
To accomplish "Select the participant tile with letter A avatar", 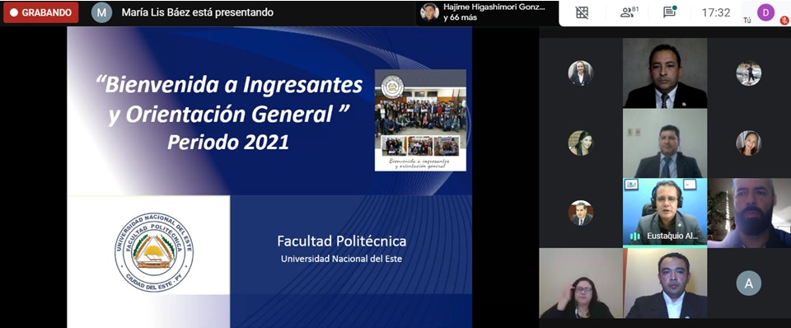I will pos(749,283).
